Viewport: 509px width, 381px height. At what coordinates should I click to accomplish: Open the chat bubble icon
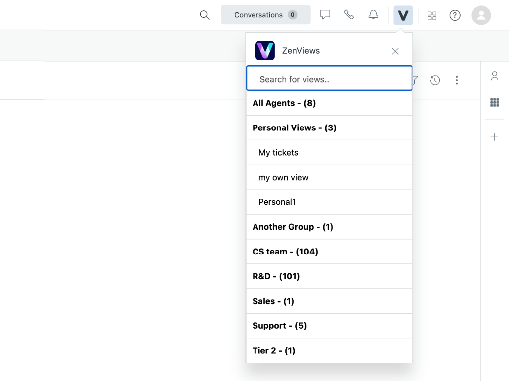325,15
